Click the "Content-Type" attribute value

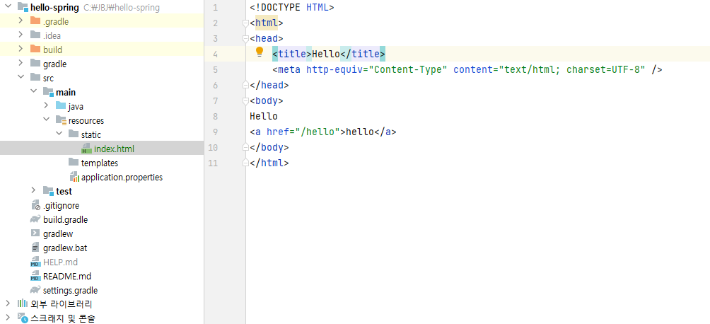coord(409,70)
